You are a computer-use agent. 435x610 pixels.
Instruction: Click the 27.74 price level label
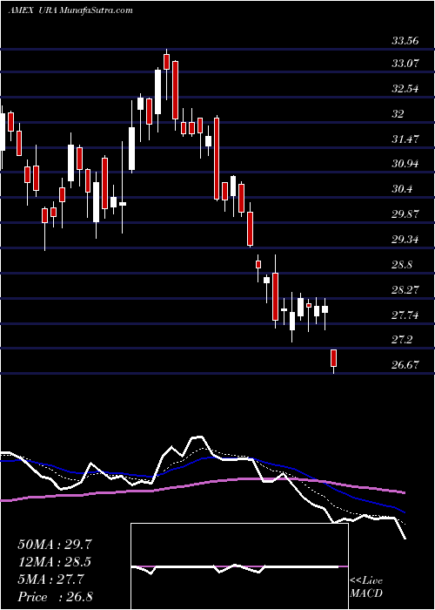pyautogui.click(x=405, y=315)
